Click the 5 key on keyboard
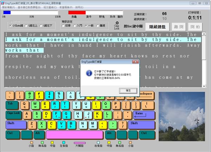211x152 pixels. 59,95
